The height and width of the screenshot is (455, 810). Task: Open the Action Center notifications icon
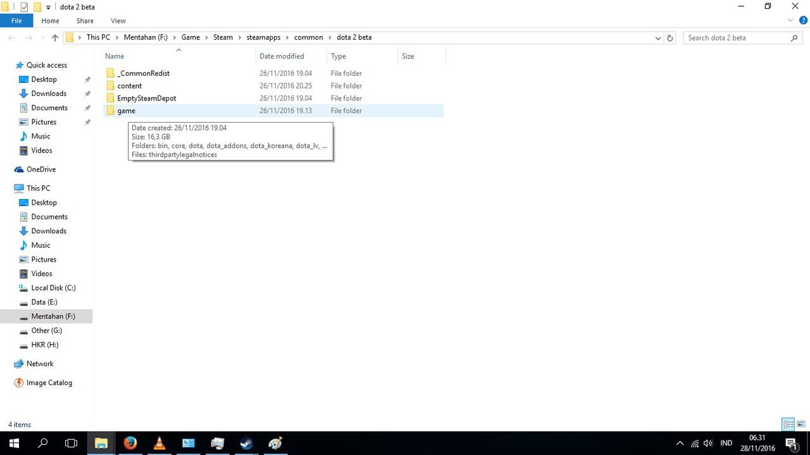(791, 443)
